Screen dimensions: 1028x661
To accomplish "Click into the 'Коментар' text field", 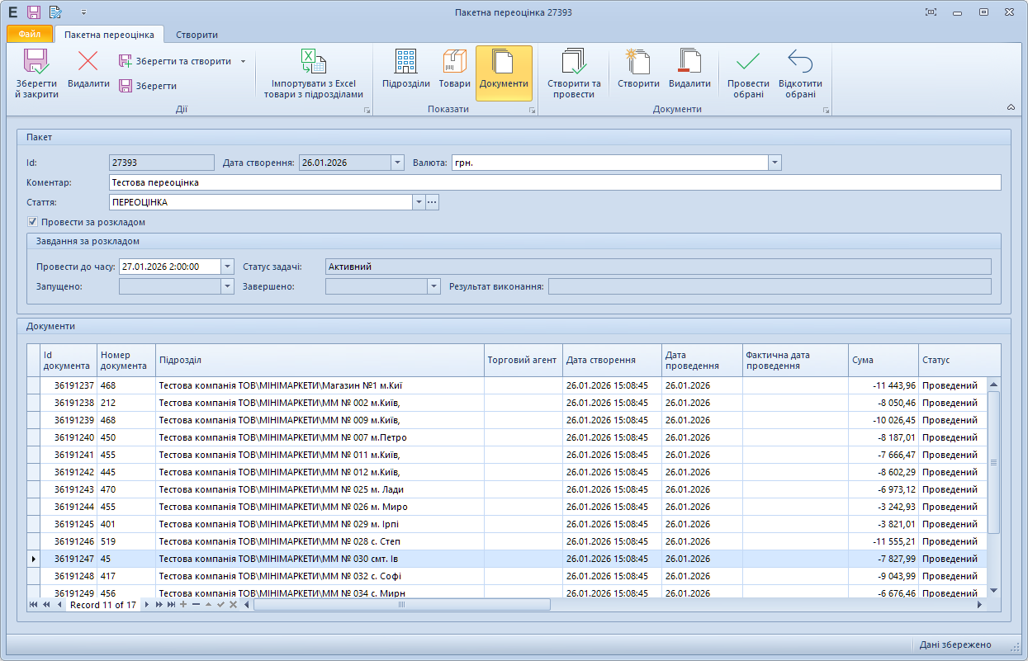I will click(553, 182).
